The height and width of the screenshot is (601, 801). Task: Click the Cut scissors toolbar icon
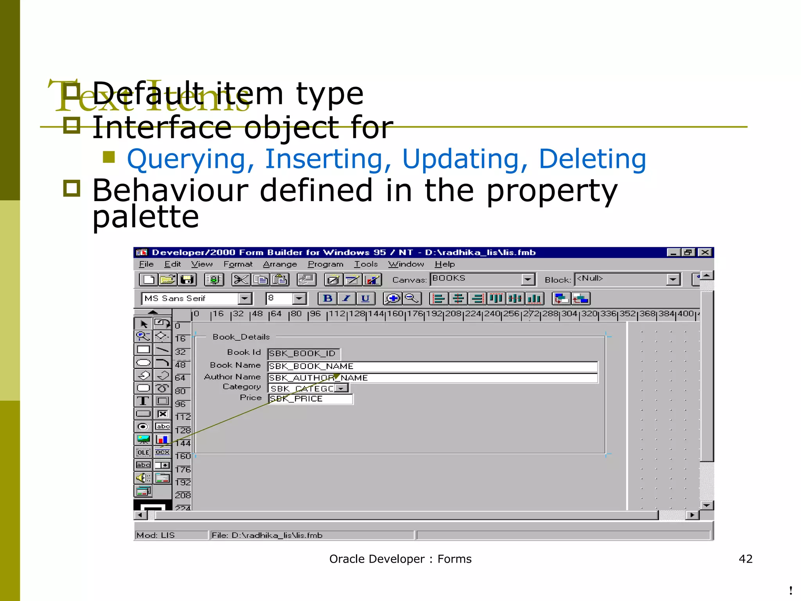241,279
